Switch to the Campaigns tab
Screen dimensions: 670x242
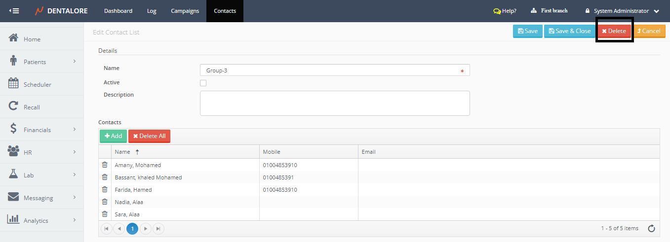pos(185,11)
